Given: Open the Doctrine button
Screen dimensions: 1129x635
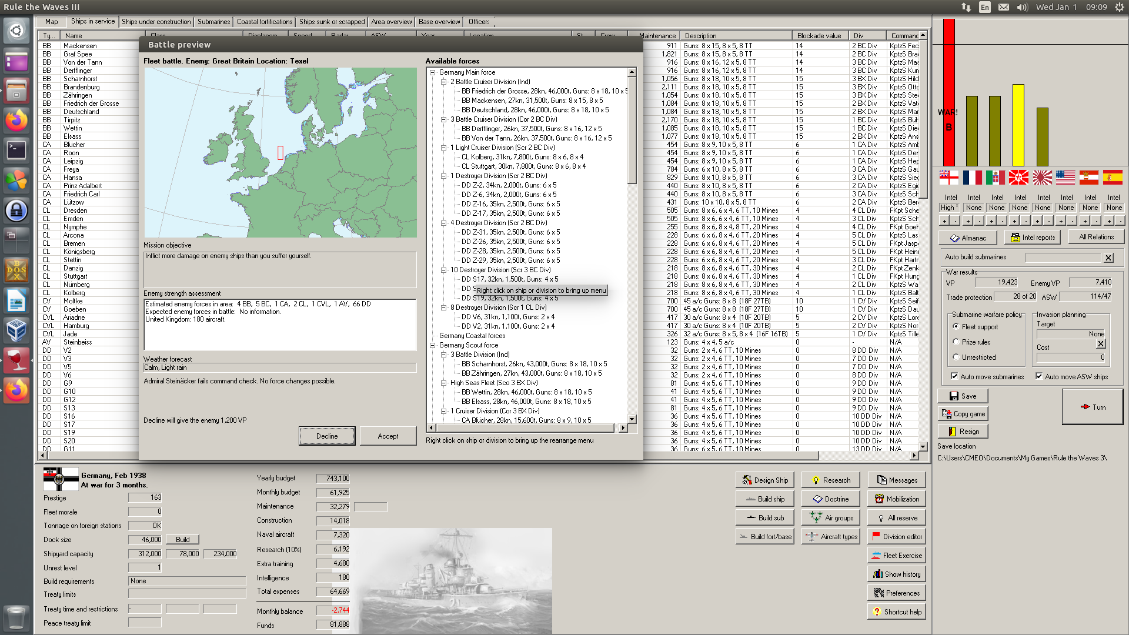Looking at the screenshot, I should (830, 499).
